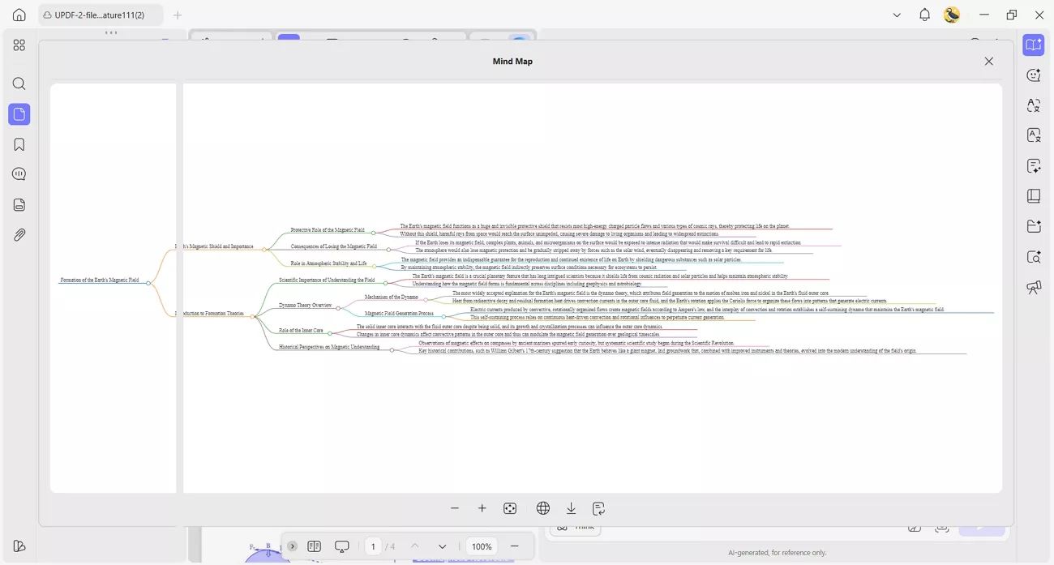Select the telescope icon at sidebar bottom
Screen dimensions: 1054x565
point(1033,287)
